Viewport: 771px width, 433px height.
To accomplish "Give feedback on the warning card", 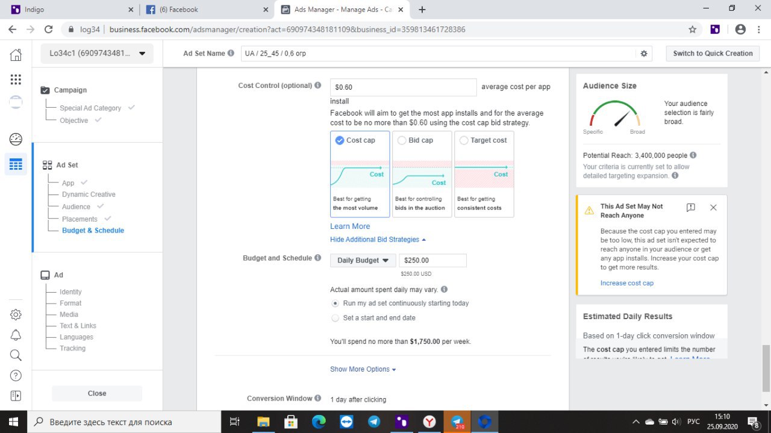I will coord(691,207).
